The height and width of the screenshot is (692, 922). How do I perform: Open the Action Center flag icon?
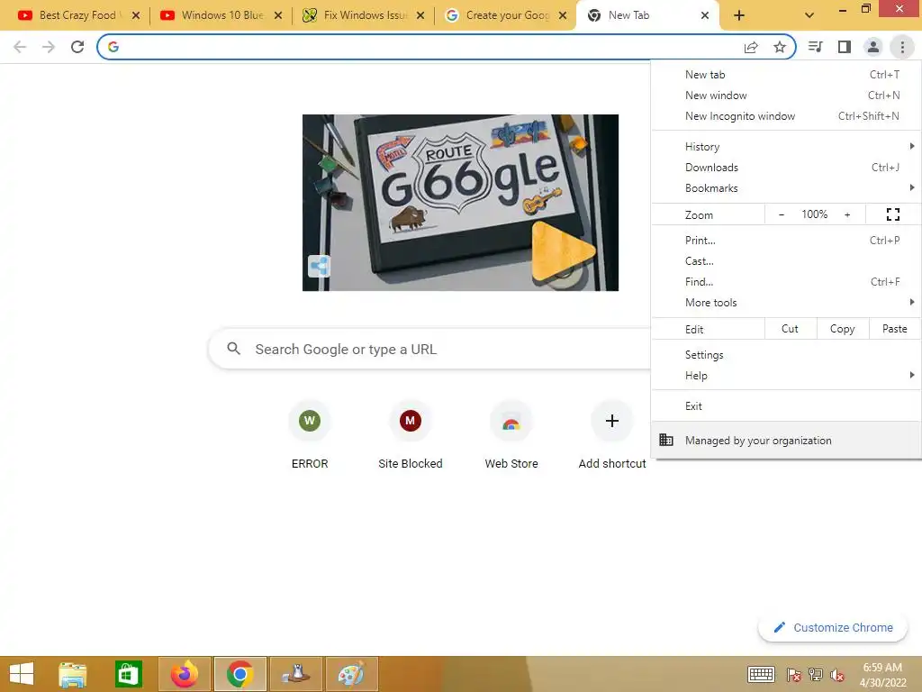click(x=793, y=675)
